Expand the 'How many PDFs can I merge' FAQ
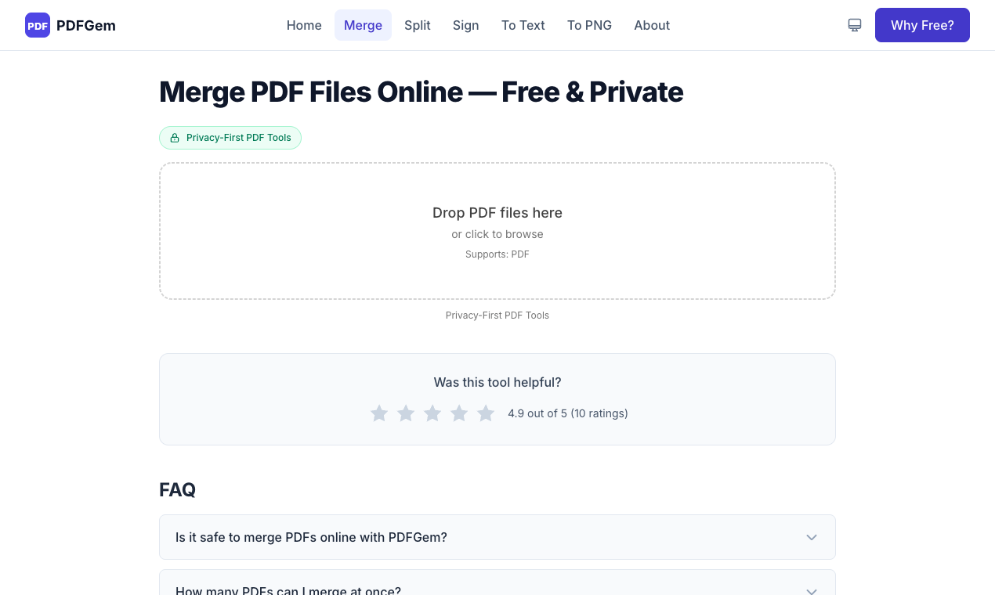The image size is (995, 595). (498, 589)
